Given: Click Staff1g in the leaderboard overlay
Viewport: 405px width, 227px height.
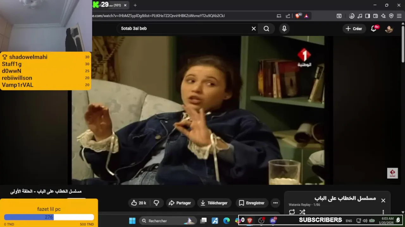Looking at the screenshot, I should click(x=12, y=64).
